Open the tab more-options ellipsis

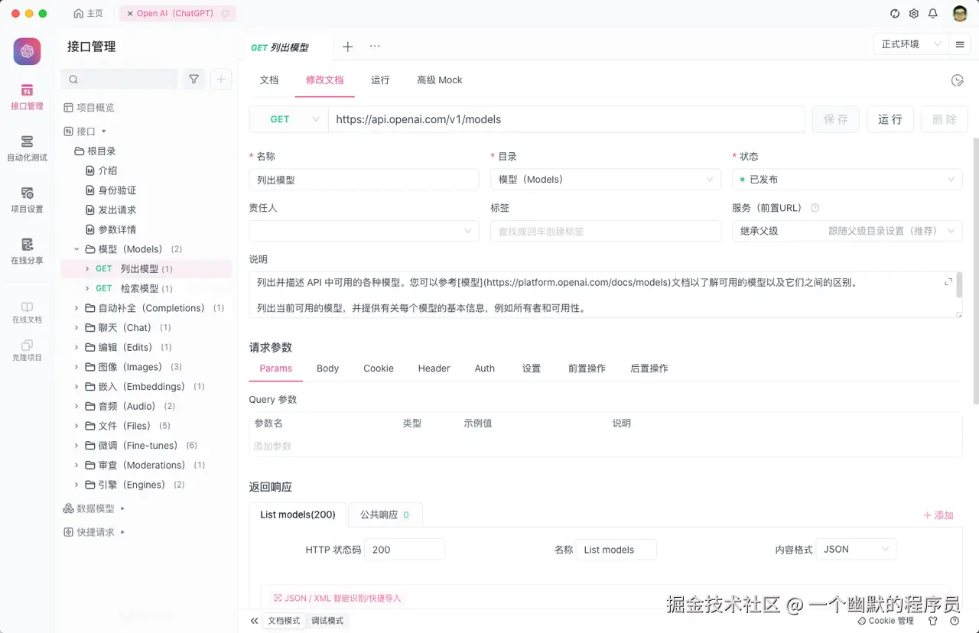coord(375,47)
